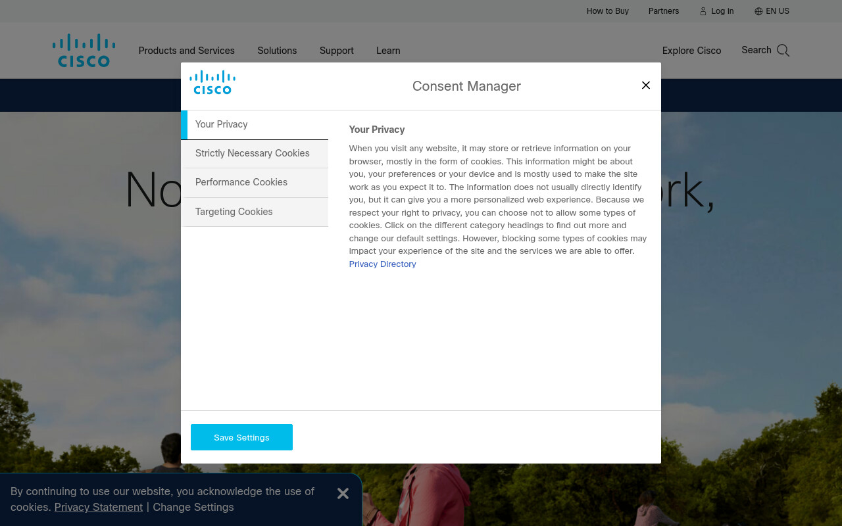Open the Targeting Cookies tab
The image size is (842, 526).
[255, 212]
